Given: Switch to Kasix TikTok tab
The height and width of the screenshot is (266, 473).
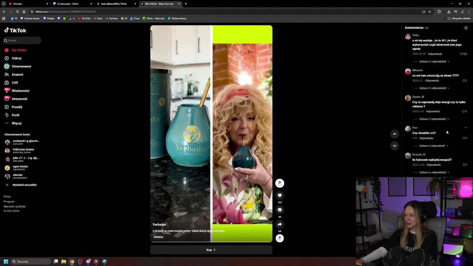Looking at the screenshot, I should (116, 4).
